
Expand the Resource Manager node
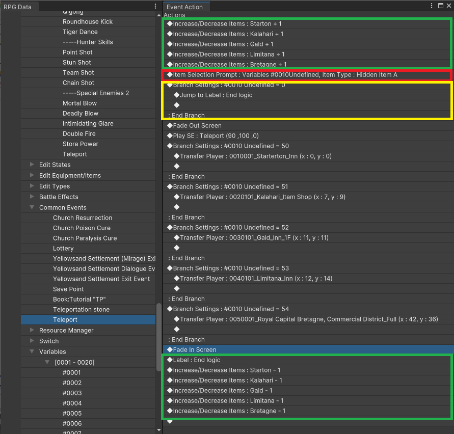[32, 330]
